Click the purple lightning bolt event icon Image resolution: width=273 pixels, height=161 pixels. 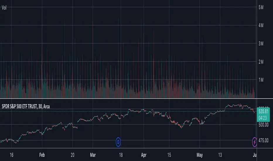pyautogui.click(x=254, y=142)
